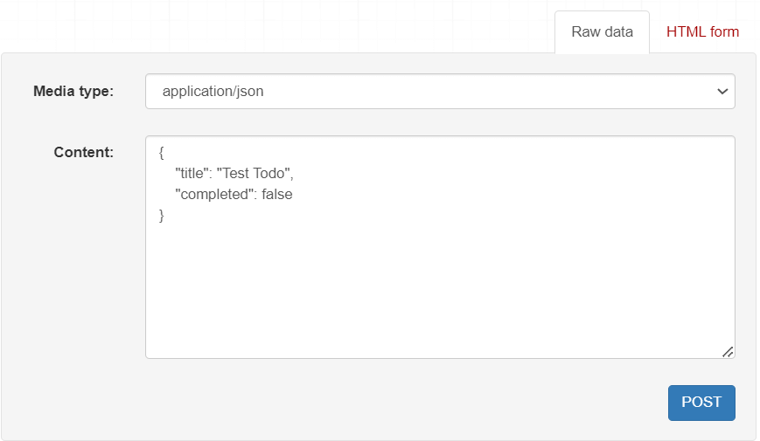This screenshot has width=760, height=441.
Task: Click the chevron arrow on Media type select
Action: pos(722,92)
